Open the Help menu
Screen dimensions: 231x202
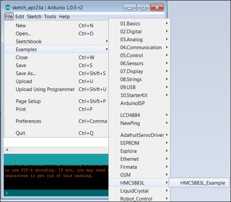(x=64, y=16)
